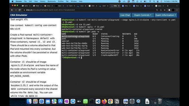Expand the Exam Information dropdown

[166, 15]
